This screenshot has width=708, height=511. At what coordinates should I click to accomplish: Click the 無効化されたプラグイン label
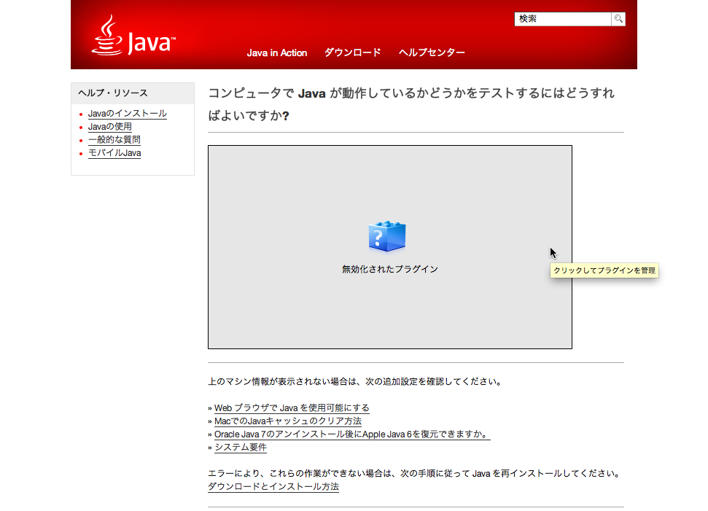(x=389, y=270)
